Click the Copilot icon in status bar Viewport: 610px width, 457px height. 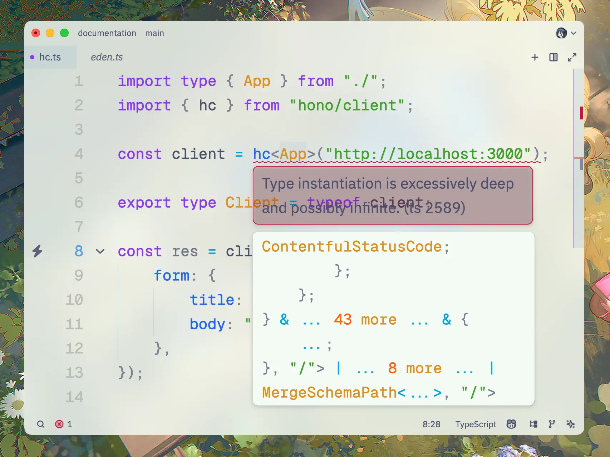click(x=511, y=424)
